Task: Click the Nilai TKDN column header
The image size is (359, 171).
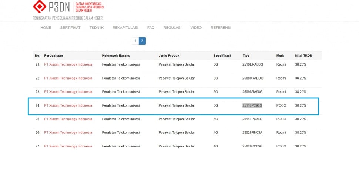Action: [x=304, y=56]
